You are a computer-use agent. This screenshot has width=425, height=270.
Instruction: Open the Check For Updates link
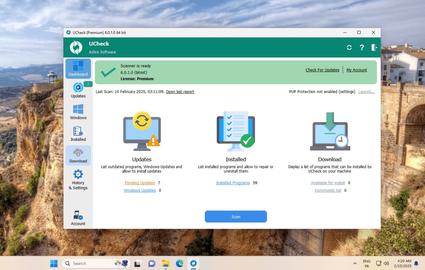click(x=322, y=70)
